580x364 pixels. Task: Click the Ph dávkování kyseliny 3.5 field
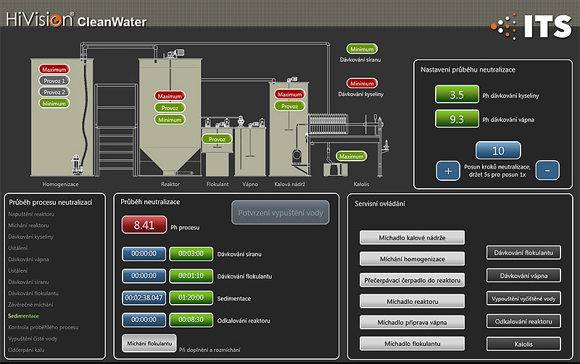pos(457,95)
